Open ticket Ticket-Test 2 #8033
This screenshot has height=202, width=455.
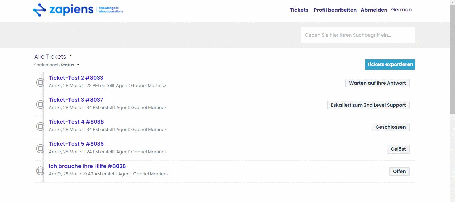click(x=76, y=78)
